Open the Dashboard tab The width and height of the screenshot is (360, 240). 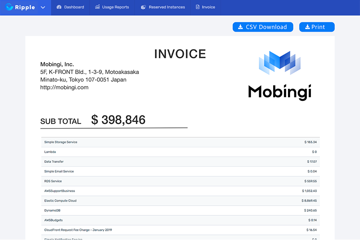pyautogui.click(x=70, y=7)
